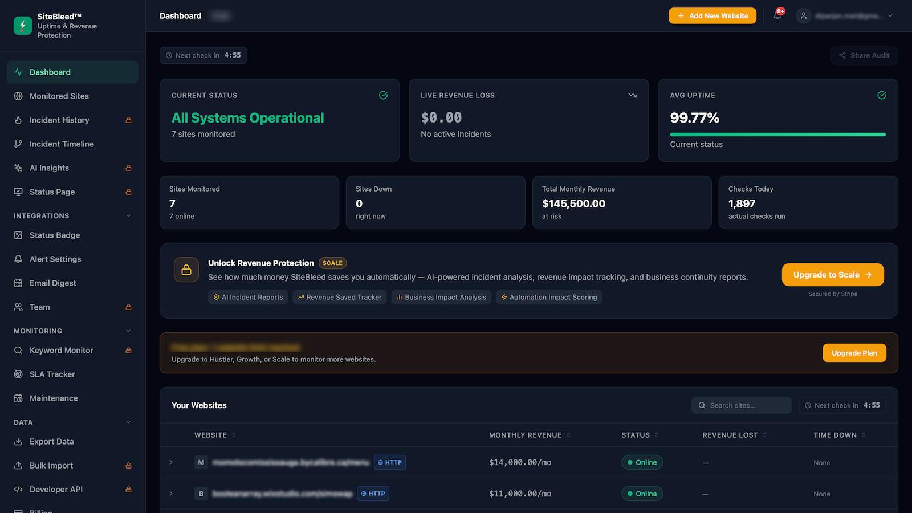912x513 pixels.
Task: Open Incident Timeline page
Action: 72,144
